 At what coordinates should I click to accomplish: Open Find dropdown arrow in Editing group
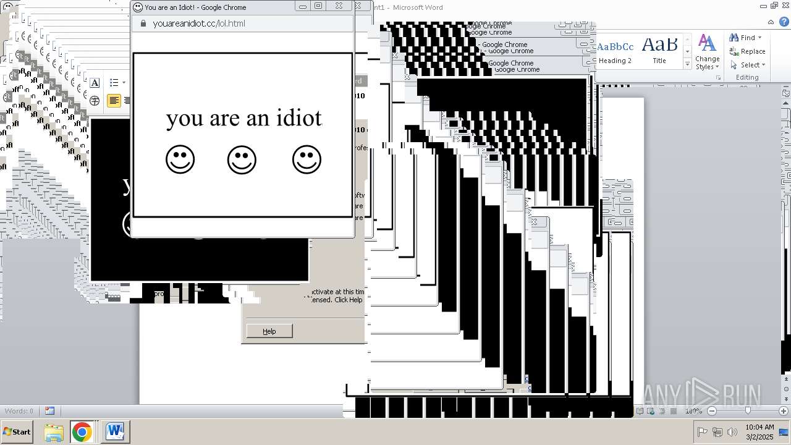pyautogui.click(x=759, y=38)
